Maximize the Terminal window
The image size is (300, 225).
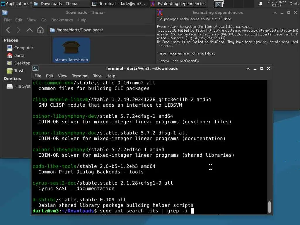[x=262, y=69]
